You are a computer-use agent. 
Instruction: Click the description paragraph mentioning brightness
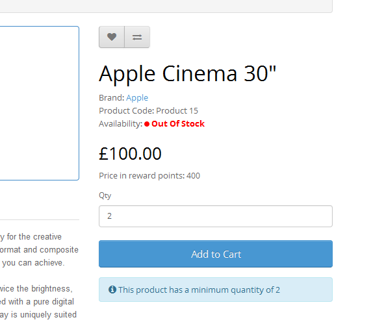click(38, 302)
